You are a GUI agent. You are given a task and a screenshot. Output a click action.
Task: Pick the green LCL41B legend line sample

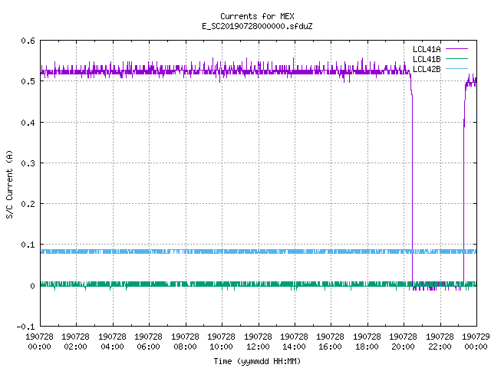pyautogui.click(x=456, y=58)
